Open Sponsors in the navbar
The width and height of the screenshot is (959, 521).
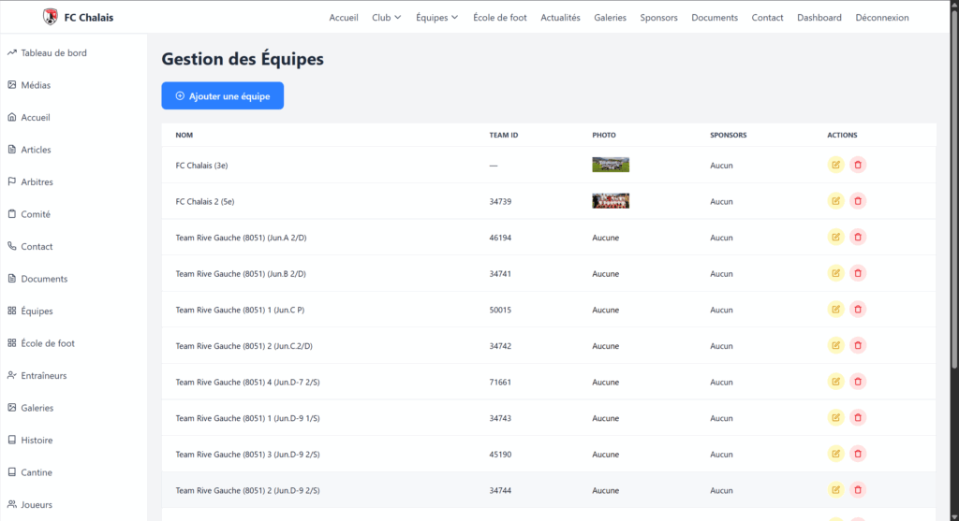tap(658, 17)
